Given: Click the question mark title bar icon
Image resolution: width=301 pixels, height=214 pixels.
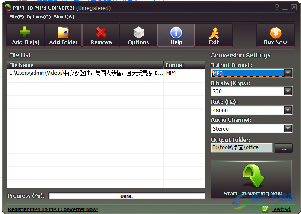Looking at the screenshot, I should 277,7.
